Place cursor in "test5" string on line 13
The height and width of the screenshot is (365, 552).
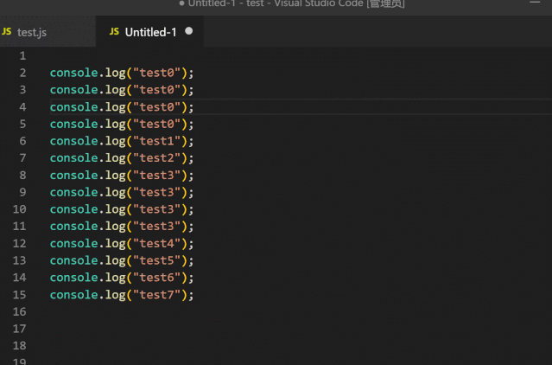tap(156, 260)
